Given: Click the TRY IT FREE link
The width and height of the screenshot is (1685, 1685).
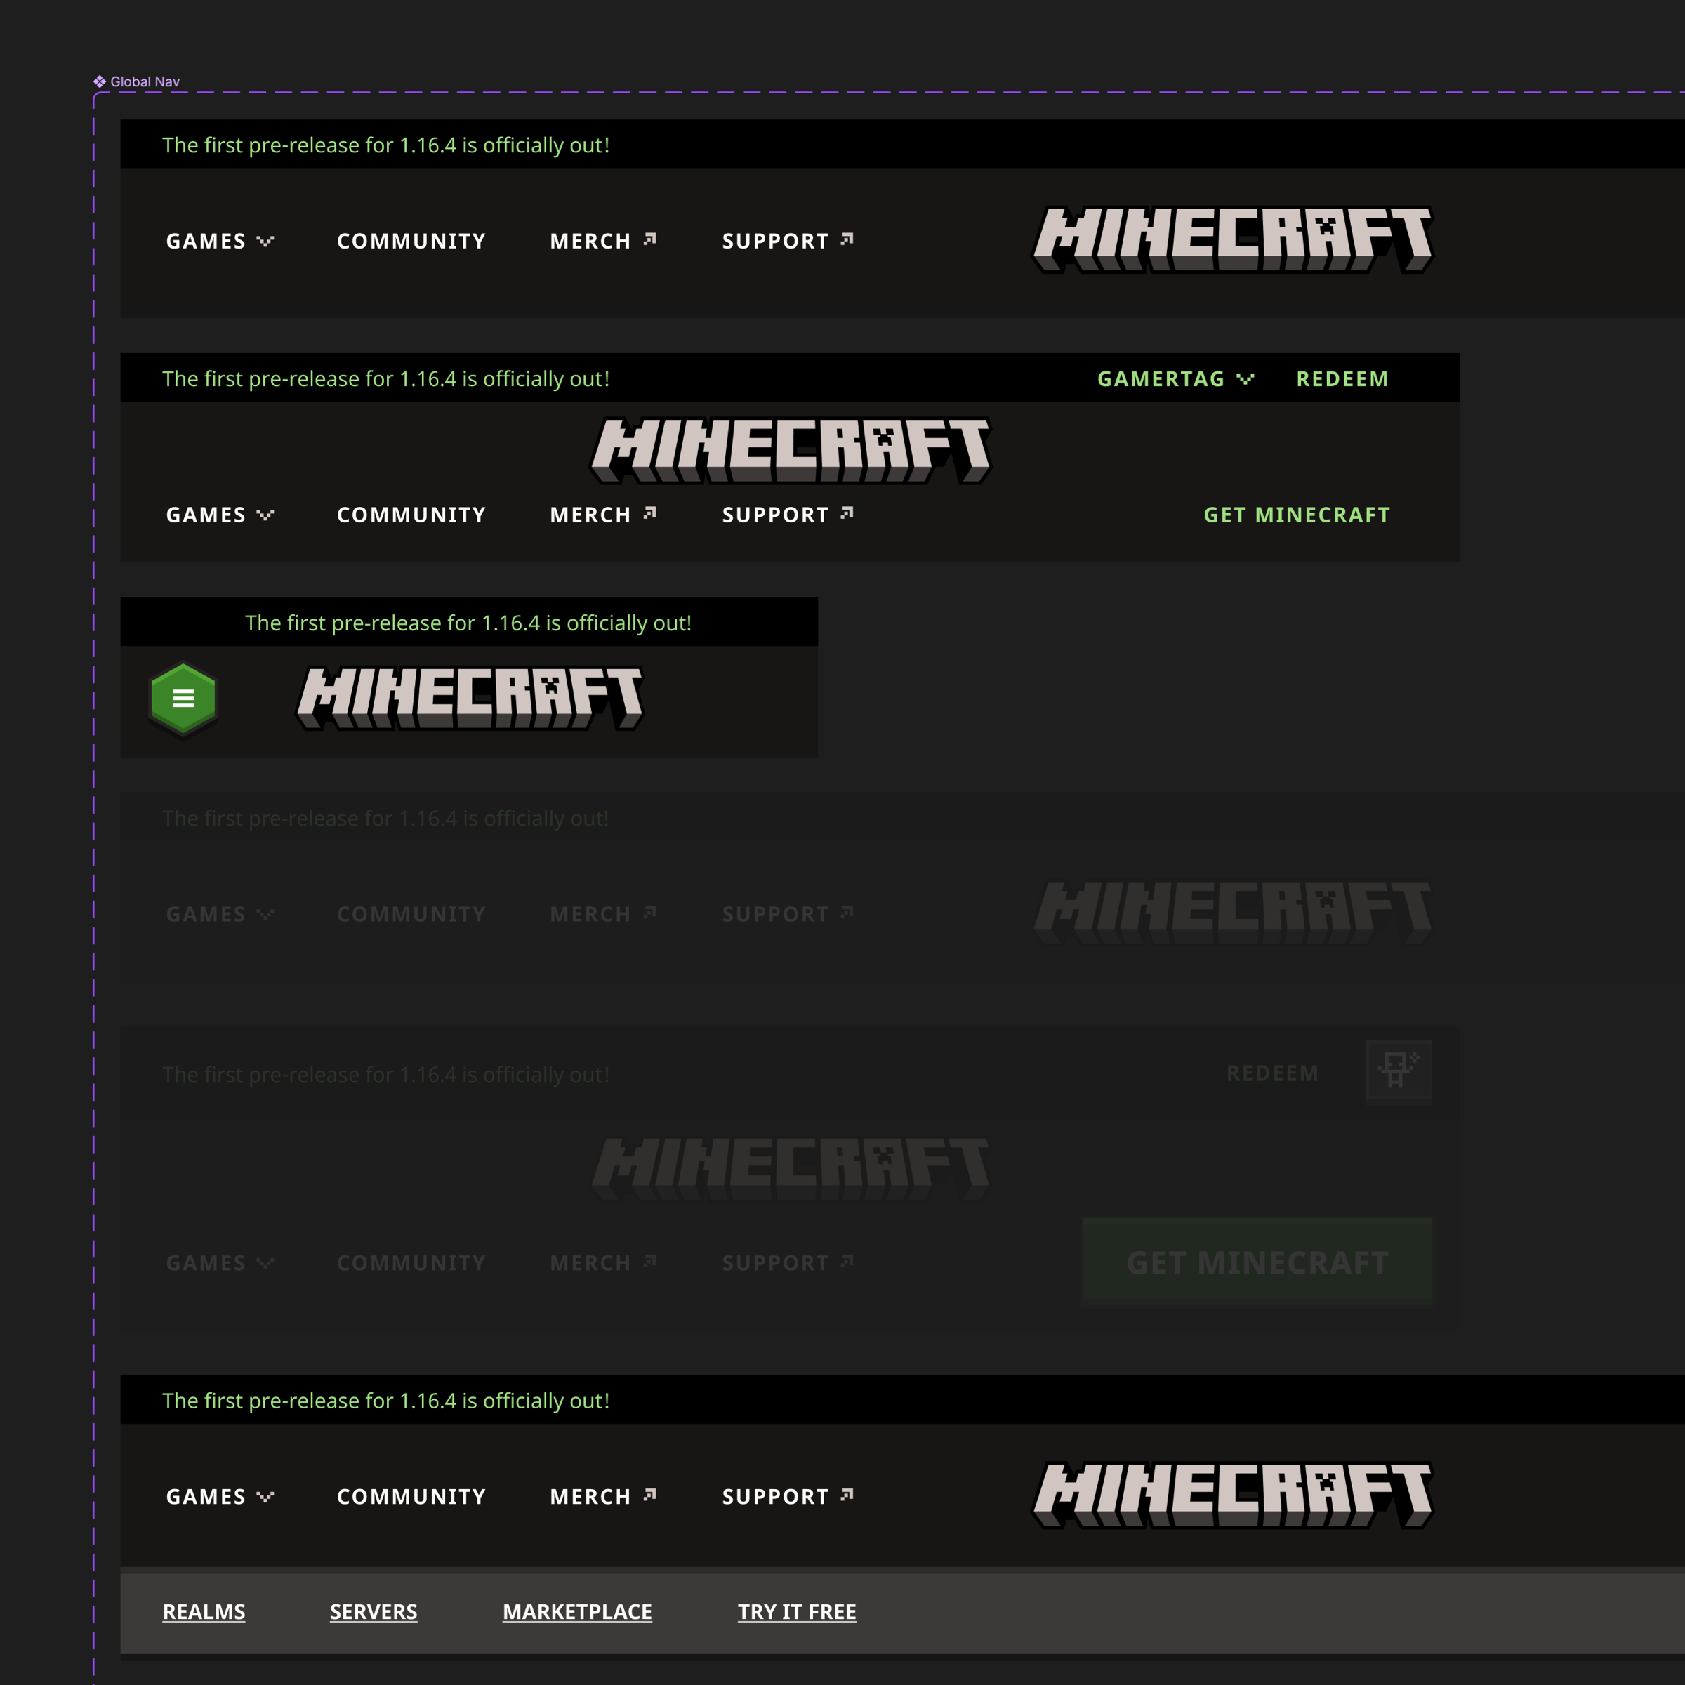Looking at the screenshot, I should pyautogui.click(x=796, y=1612).
